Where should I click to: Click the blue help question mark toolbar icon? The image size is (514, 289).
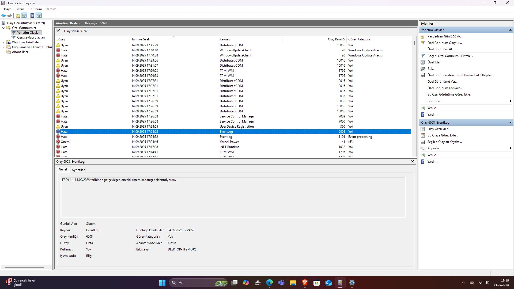(32, 16)
